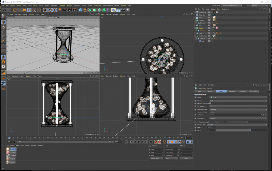This screenshot has height=171, width=272.
Task: Select the Move tool in toolbar
Action: [x=20, y=10]
